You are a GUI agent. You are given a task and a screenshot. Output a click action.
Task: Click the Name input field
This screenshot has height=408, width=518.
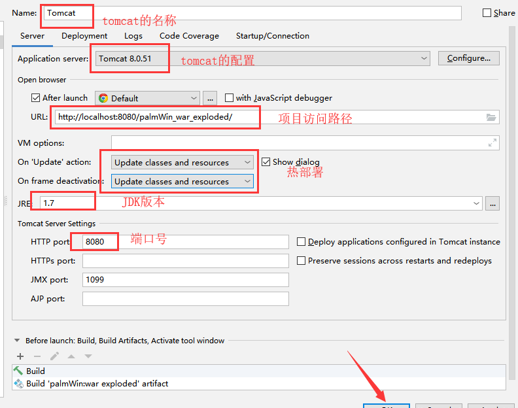pos(252,13)
